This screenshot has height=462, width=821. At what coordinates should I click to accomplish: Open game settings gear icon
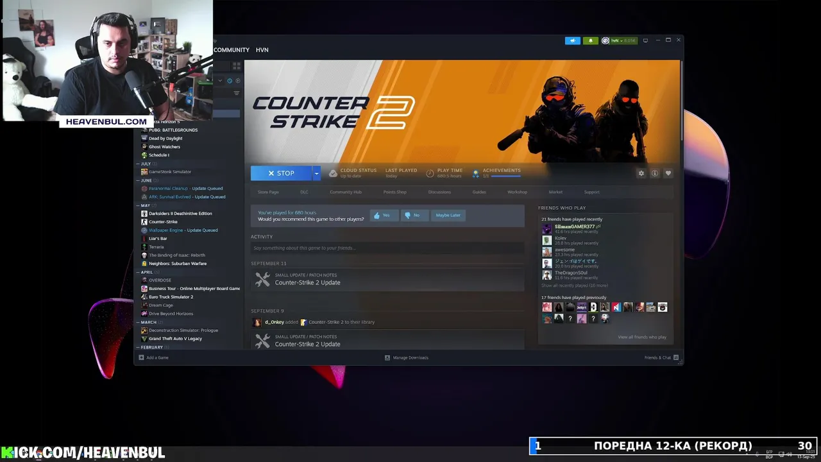tap(641, 173)
